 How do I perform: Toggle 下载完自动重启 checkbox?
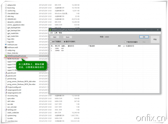[125, 42]
